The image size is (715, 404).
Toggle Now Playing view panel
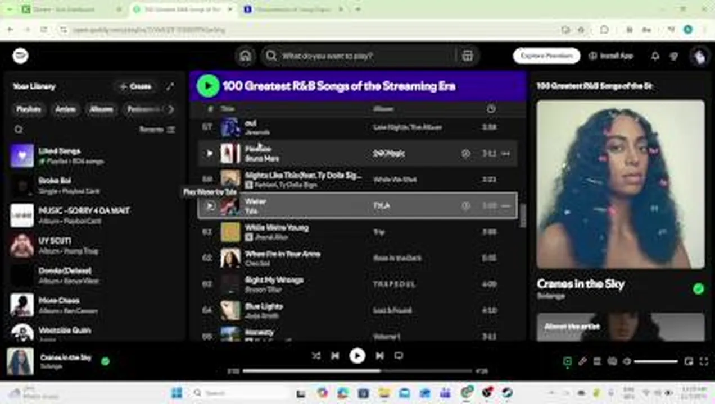point(567,362)
